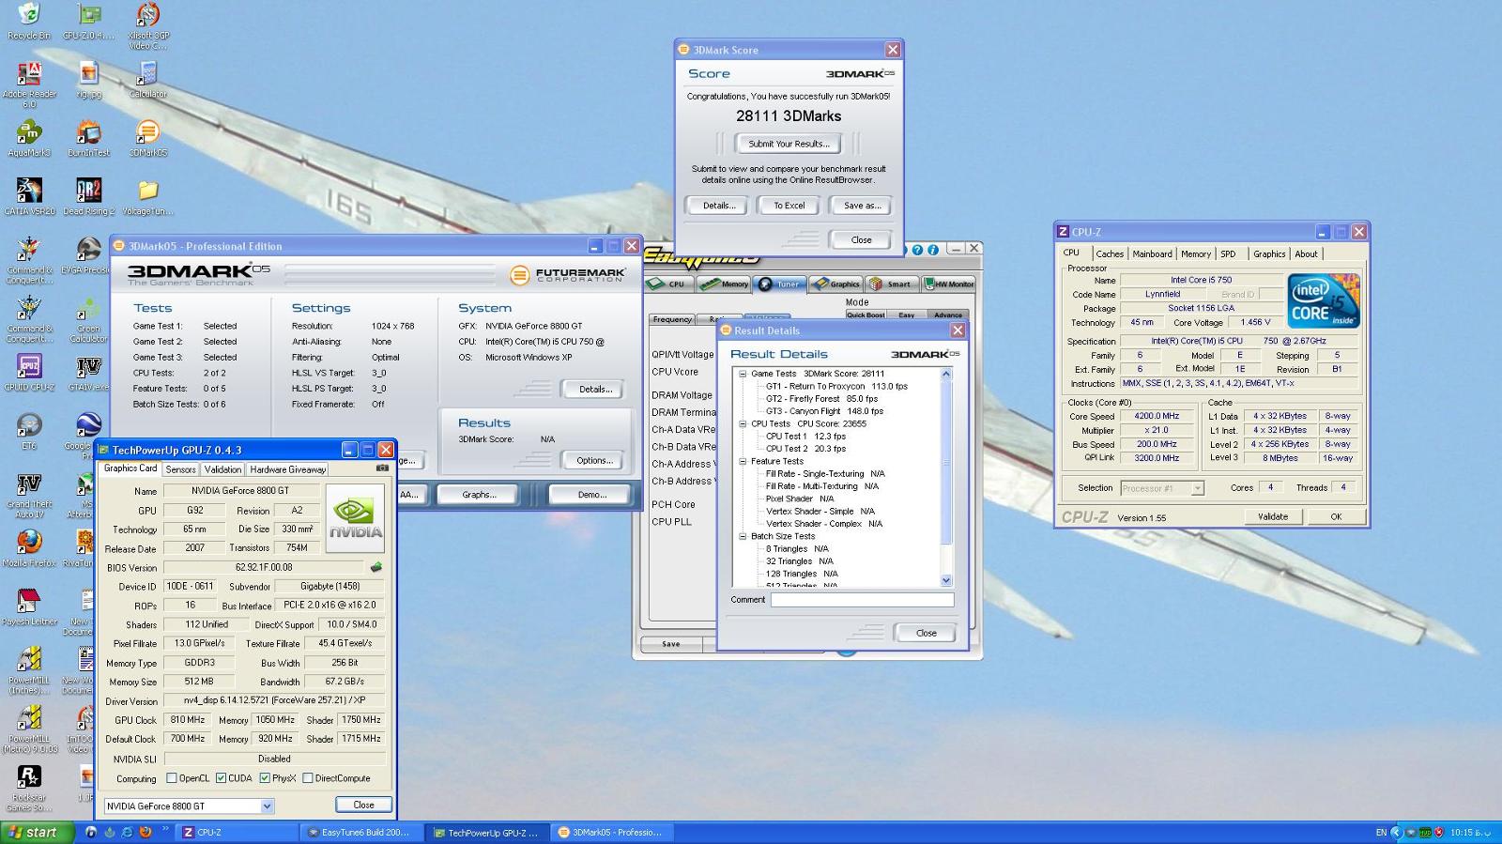Collapse the Batch Size Tests tree node

pos(743,536)
